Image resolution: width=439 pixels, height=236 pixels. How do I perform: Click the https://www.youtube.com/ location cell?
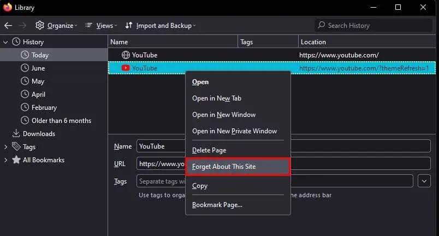339,55
